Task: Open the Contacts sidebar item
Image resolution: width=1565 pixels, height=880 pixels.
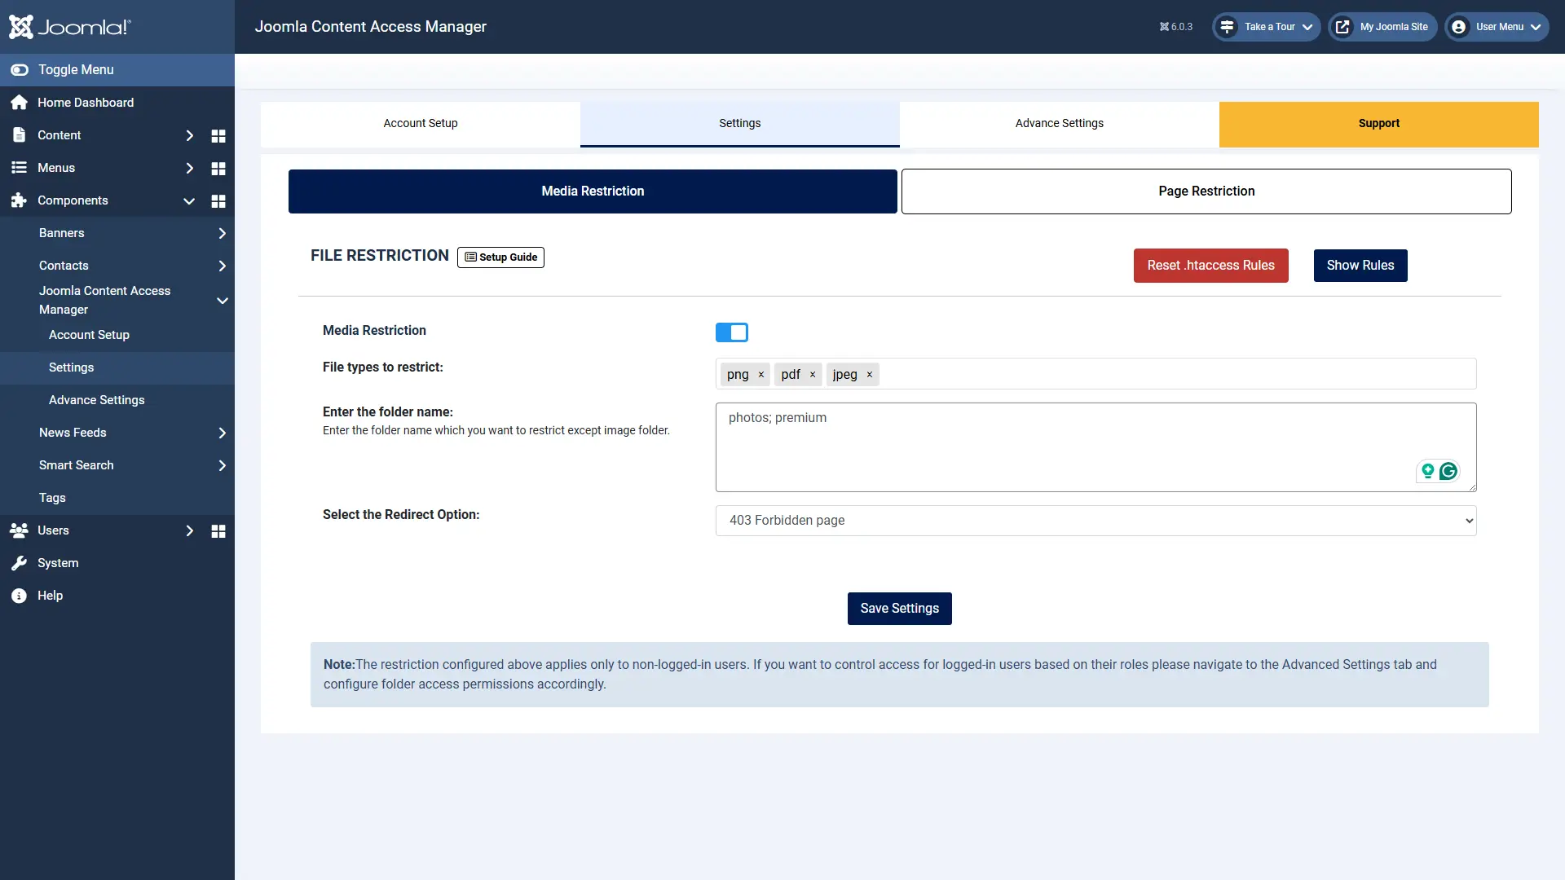Action: click(x=64, y=266)
